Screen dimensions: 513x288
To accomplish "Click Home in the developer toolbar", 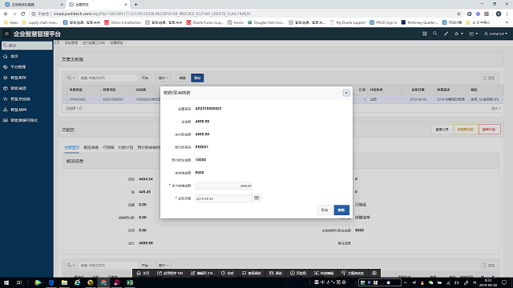I will tap(143, 273).
